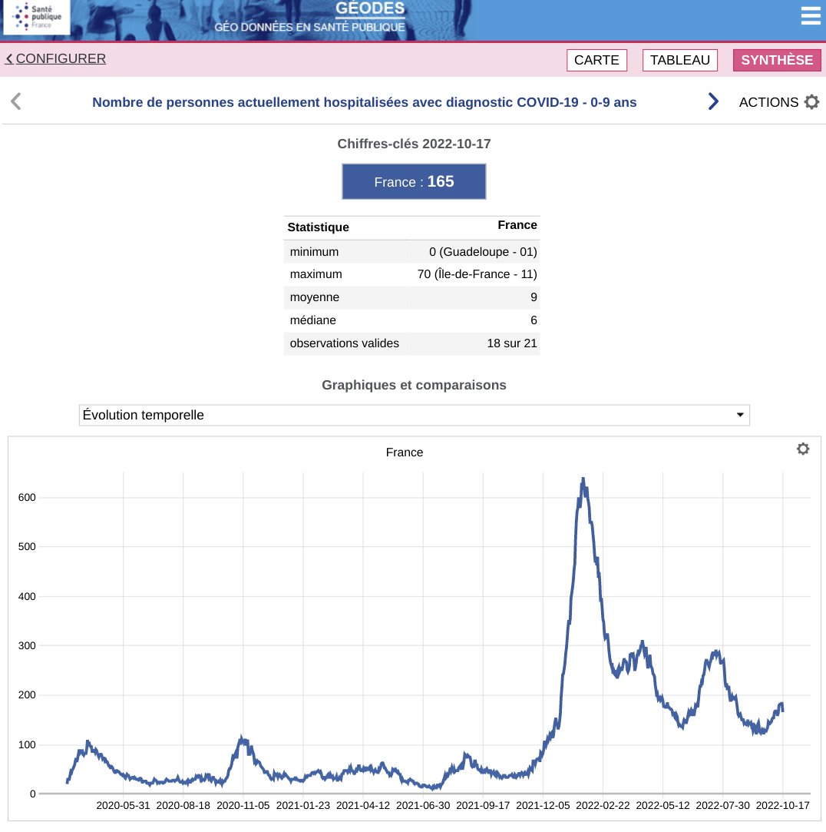826x832 pixels.
Task: Open chart settings gear above France graph
Action: [x=803, y=449]
